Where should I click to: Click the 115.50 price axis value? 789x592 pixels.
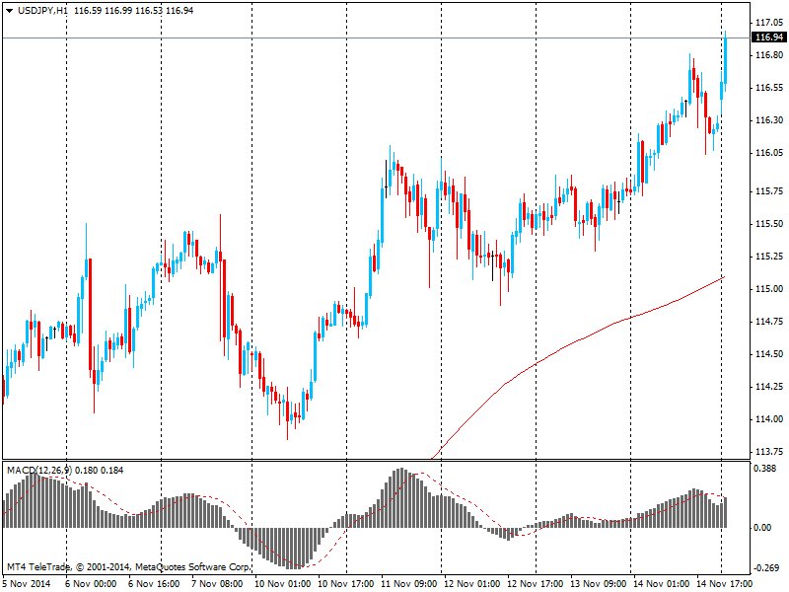click(769, 224)
